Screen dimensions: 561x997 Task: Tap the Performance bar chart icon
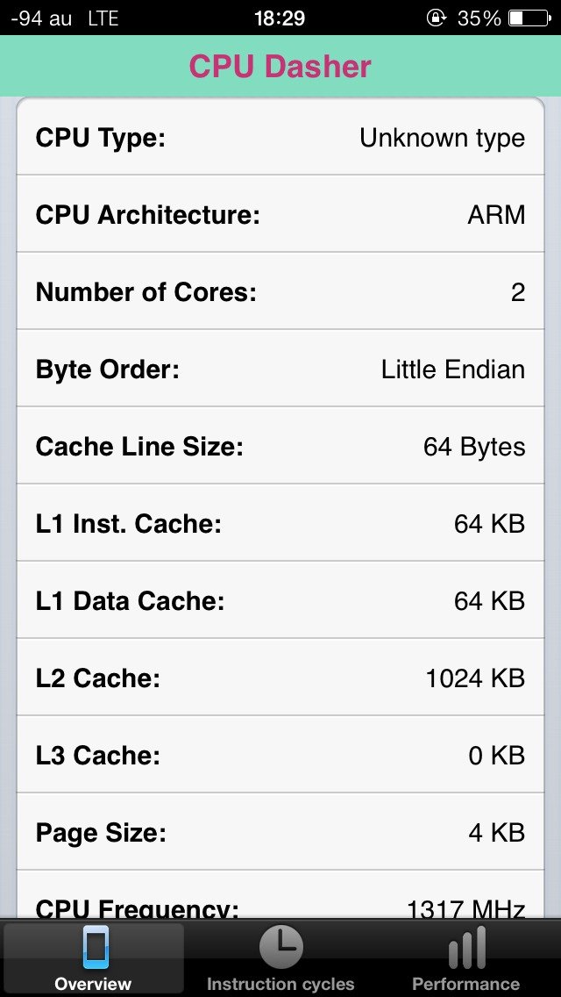466,949
